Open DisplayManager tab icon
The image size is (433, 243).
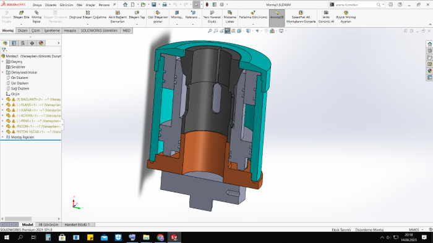click(x=41, y=43)
